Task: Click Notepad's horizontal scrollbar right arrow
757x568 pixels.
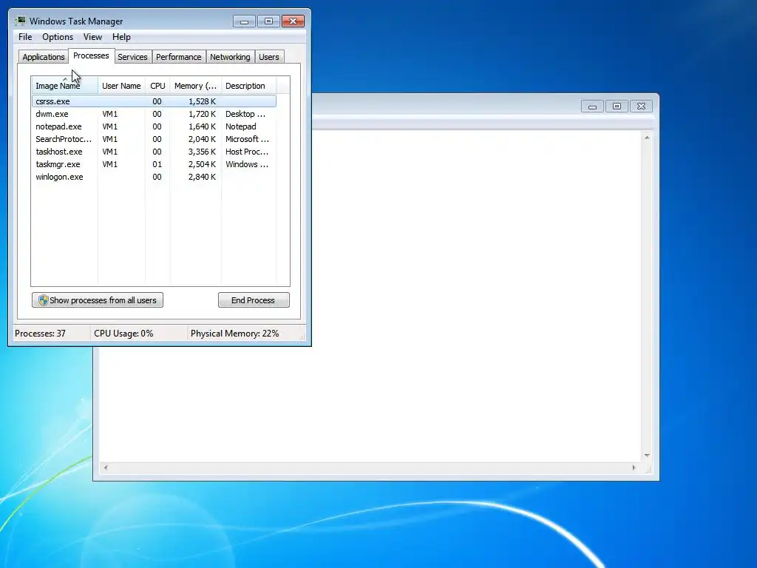Action: (x=634, y=467)
